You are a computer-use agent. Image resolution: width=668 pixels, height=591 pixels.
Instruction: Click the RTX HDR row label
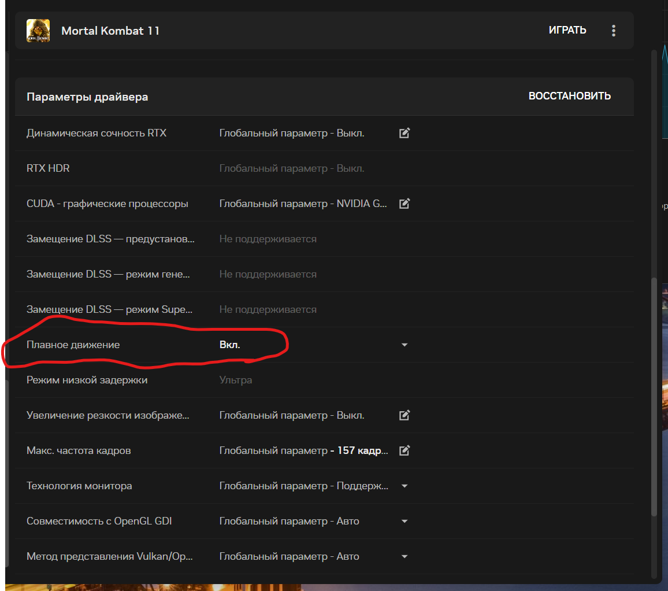(x=48, y=168)
